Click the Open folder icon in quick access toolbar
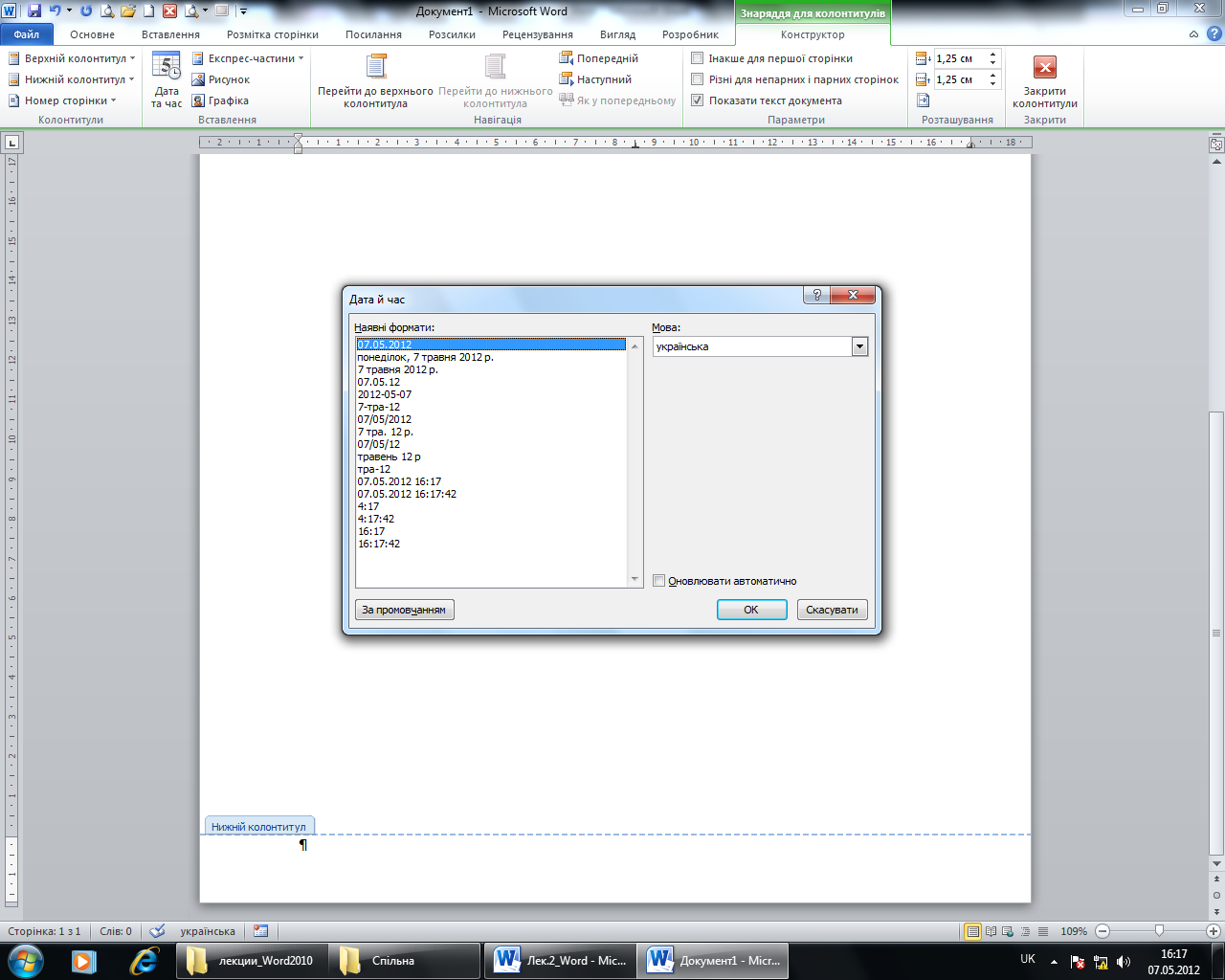 127,11
